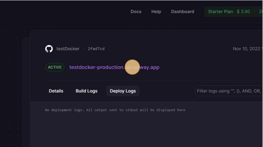Select the Deploy Logs tab
The width and height of the screenshot is (263, 147).
[123, 91]
